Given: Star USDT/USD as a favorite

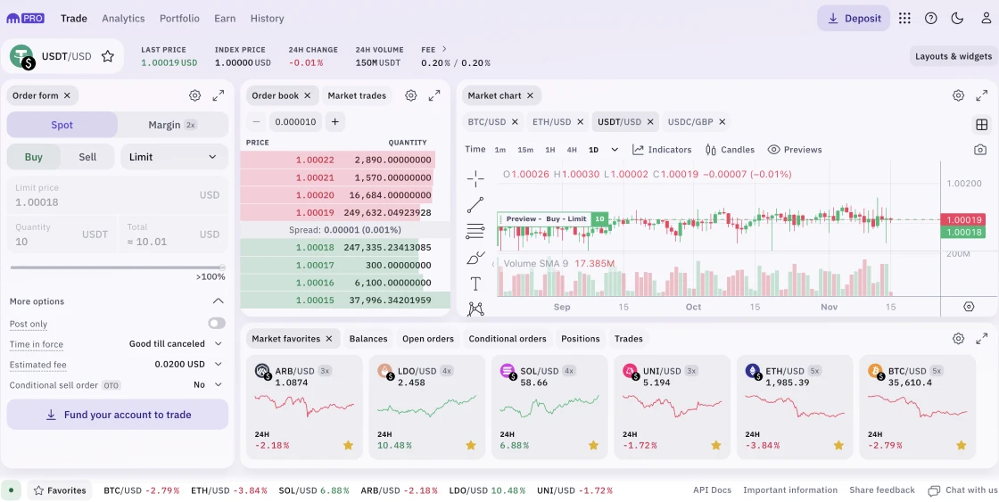Looking at the screenshot, I should coord(108,56).
